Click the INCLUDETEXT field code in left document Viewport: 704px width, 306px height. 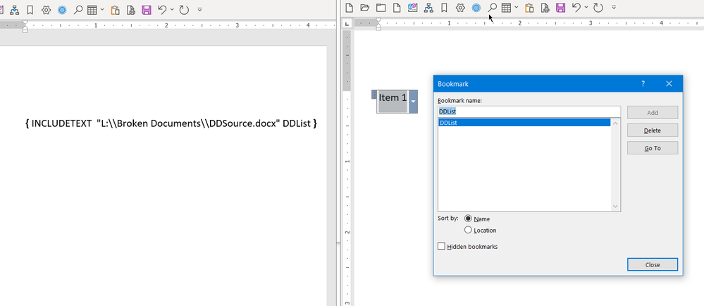click(x=171, y=123)
